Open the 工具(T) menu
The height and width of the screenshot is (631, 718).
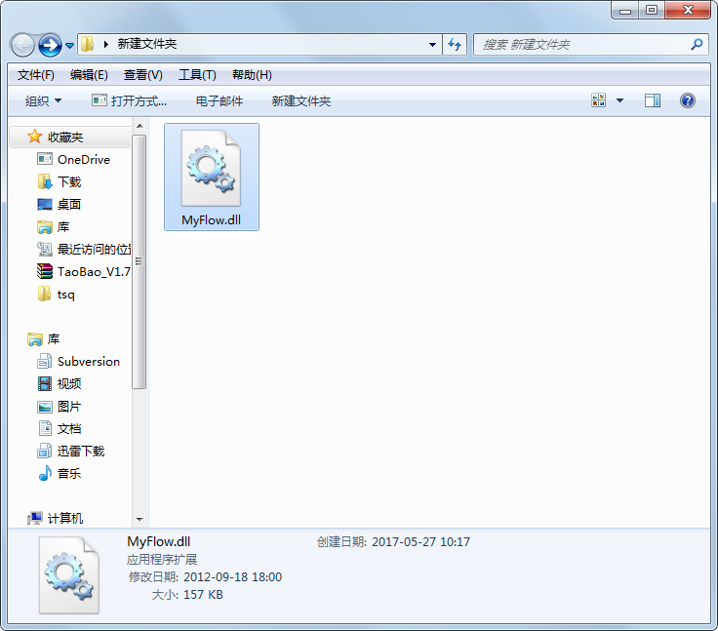[x=197, y=75]
